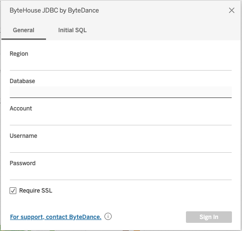Open the For support, contact ByteDance link
242x231 pixels.
point(56,217)
